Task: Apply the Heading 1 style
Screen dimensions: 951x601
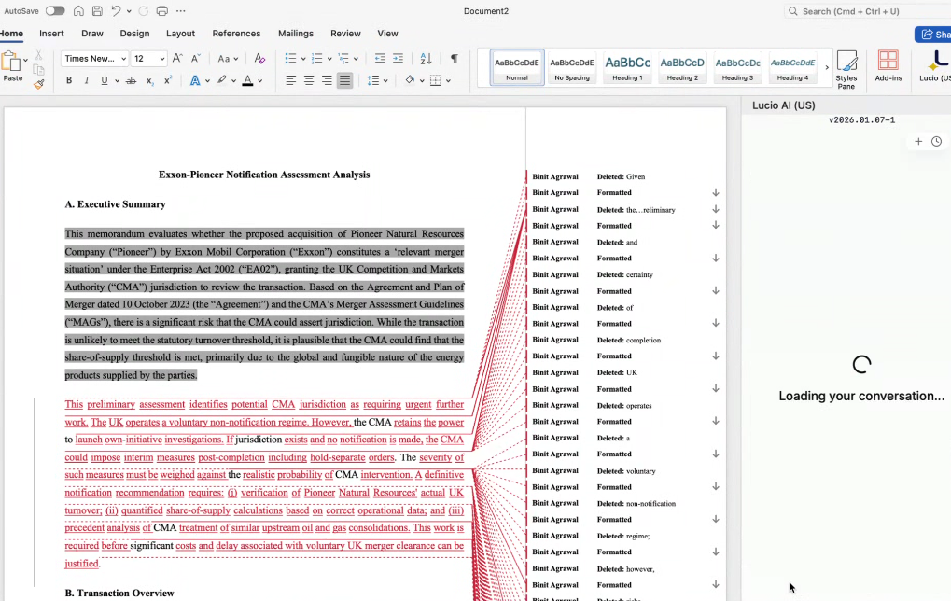Action: click(x=627, y=67)
